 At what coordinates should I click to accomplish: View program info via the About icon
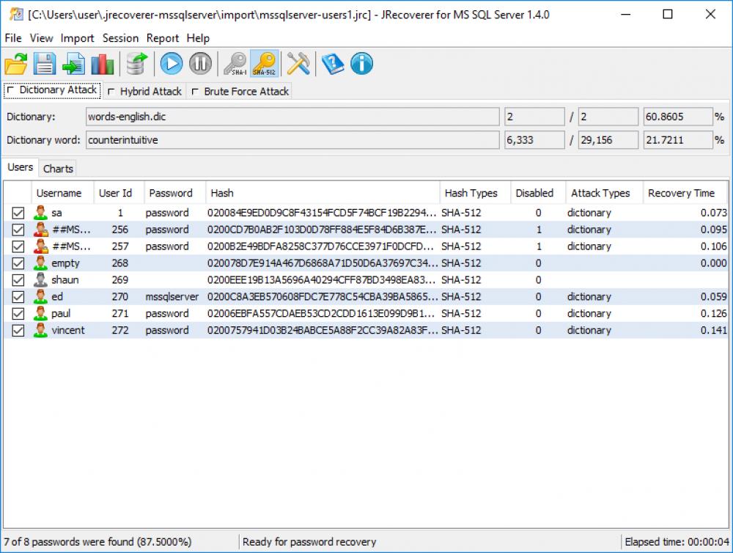coord(361,64)
